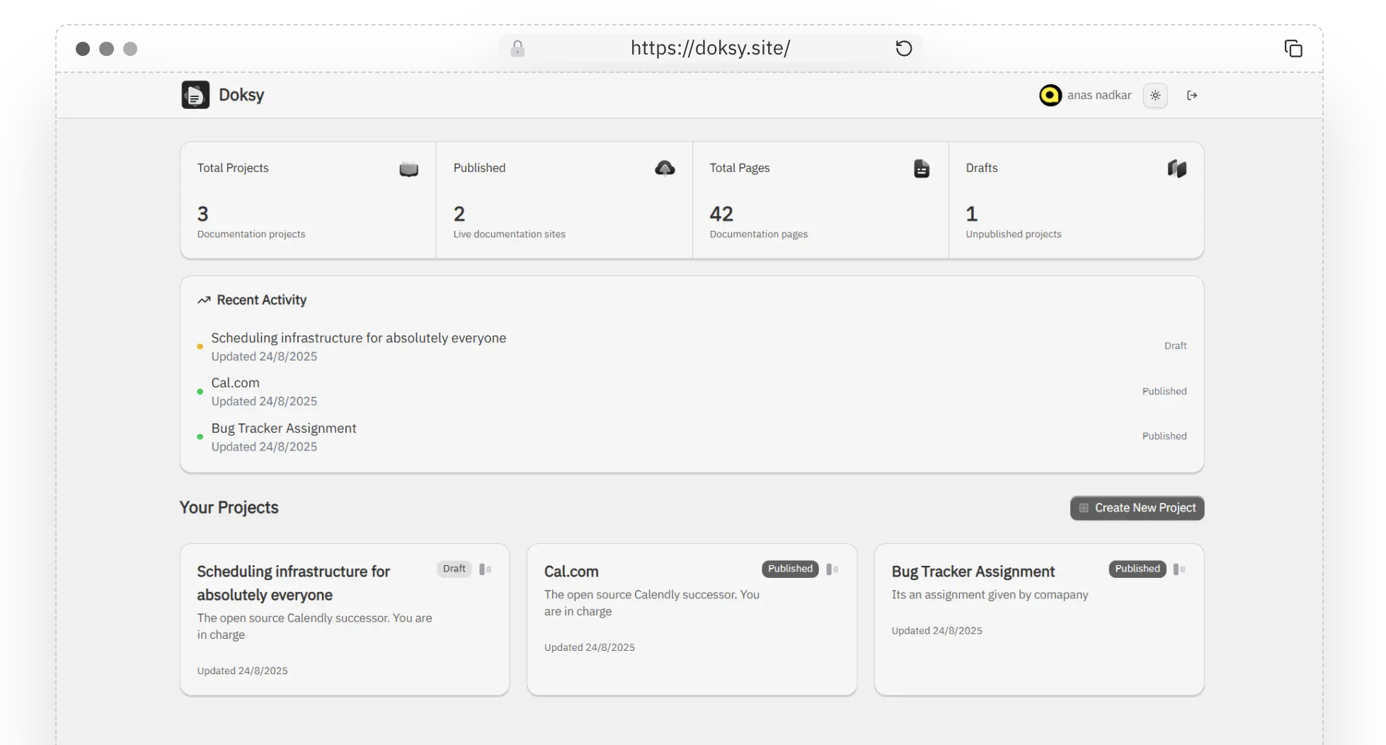1386x745 pixels.
Task: Click the Total Projects count 3
Action: pos(203,214)
